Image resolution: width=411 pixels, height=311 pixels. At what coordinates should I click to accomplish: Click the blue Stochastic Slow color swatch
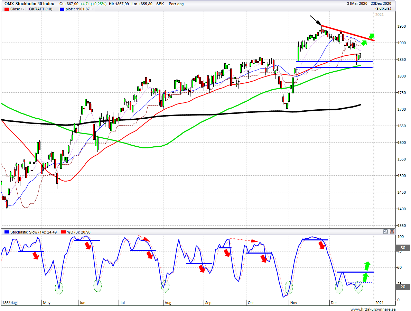[x=7, y=232]
